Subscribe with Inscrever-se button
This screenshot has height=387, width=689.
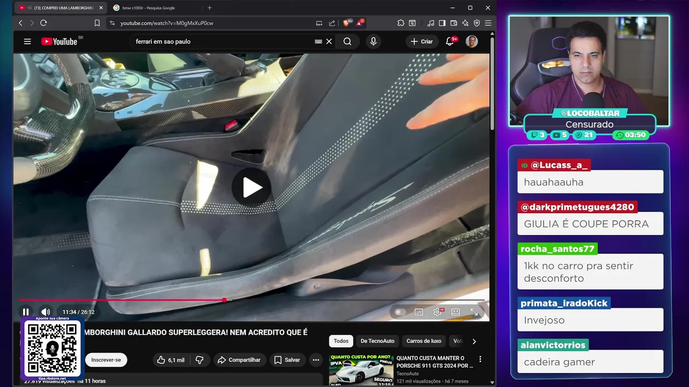(106, 360)
